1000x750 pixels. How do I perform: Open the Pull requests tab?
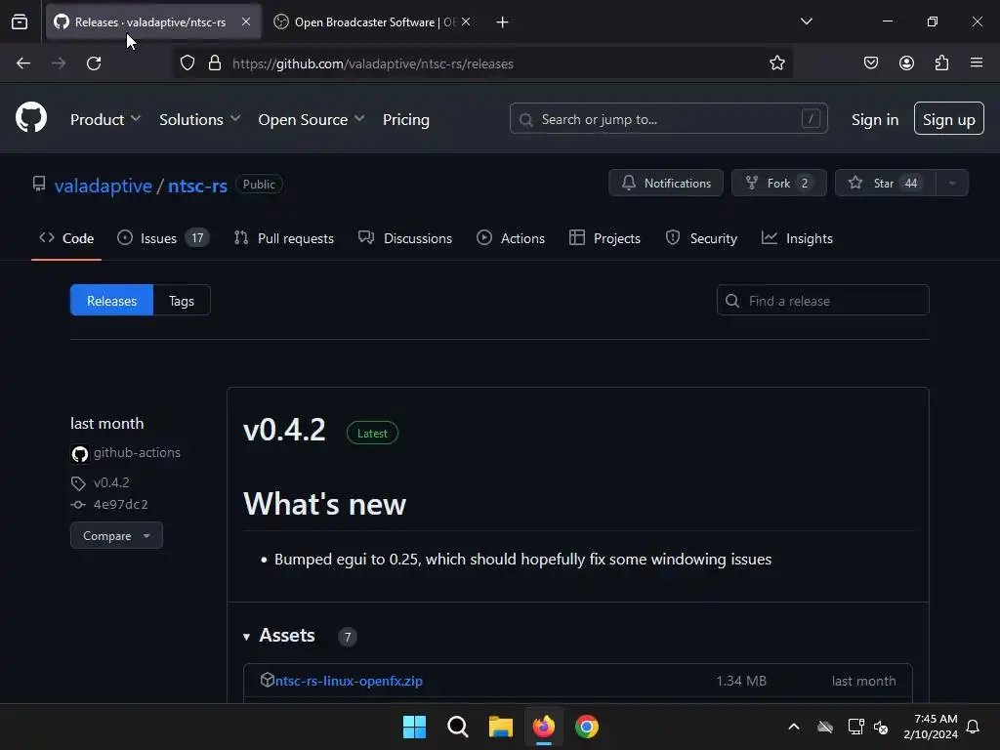point(284,238)
